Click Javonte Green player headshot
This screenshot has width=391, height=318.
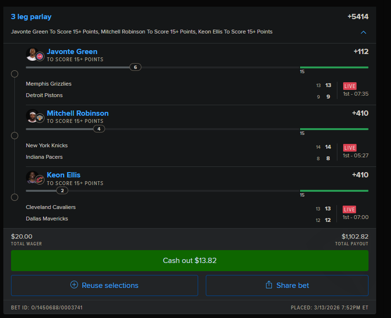tap(32, 54)
